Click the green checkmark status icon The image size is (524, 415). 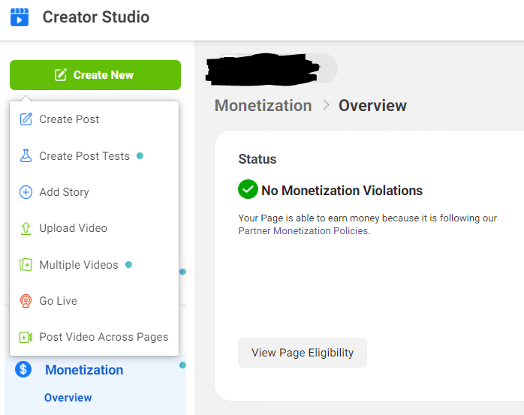tap(248, 189)
